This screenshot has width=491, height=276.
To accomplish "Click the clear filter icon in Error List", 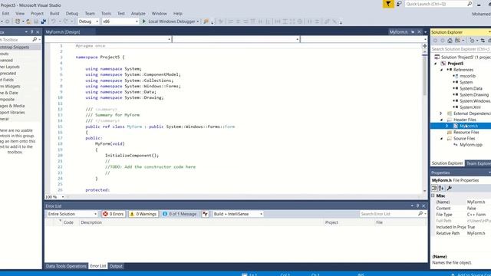I will [x=205, y=214].
